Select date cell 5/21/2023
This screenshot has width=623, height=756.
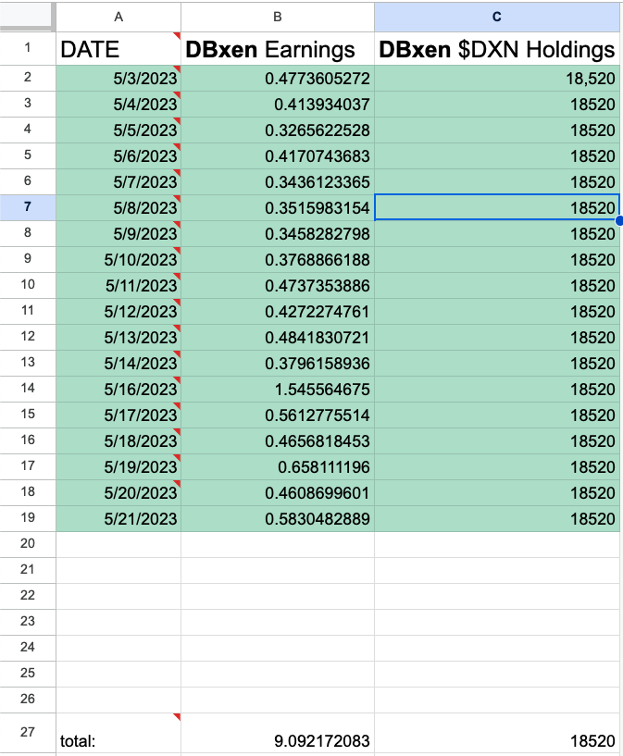[118, 519]
